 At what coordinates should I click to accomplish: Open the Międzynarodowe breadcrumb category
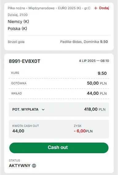click(x=42, y=8)
